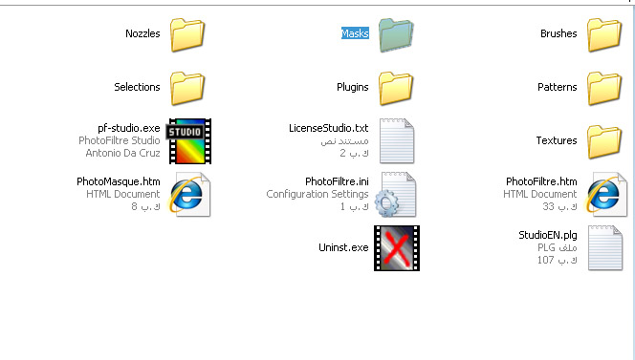Viewport: 635px width, 360px height.
Task: Select the LicenseStudio.txt document icon
Action: [x=397, y=140]
